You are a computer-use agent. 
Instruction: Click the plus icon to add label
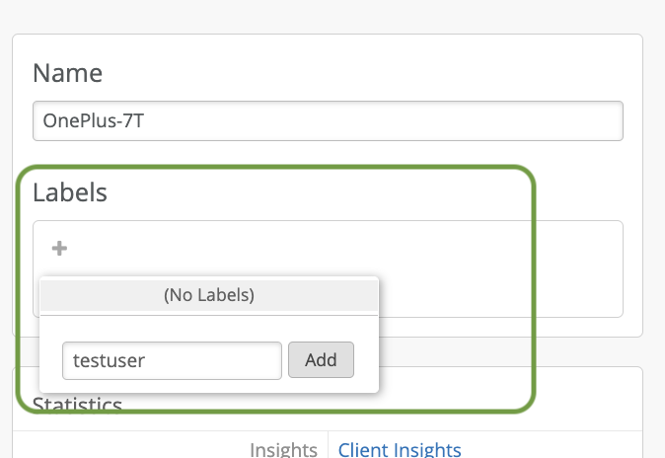pyautogui.click(x=59, y=249)
